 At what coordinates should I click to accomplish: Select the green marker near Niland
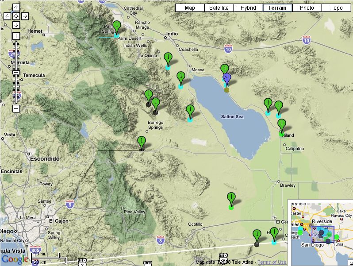282,125
